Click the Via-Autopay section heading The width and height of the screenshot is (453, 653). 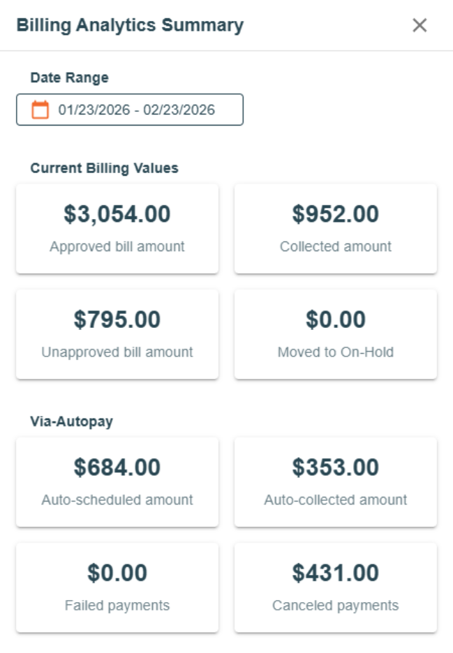[71, 421]
